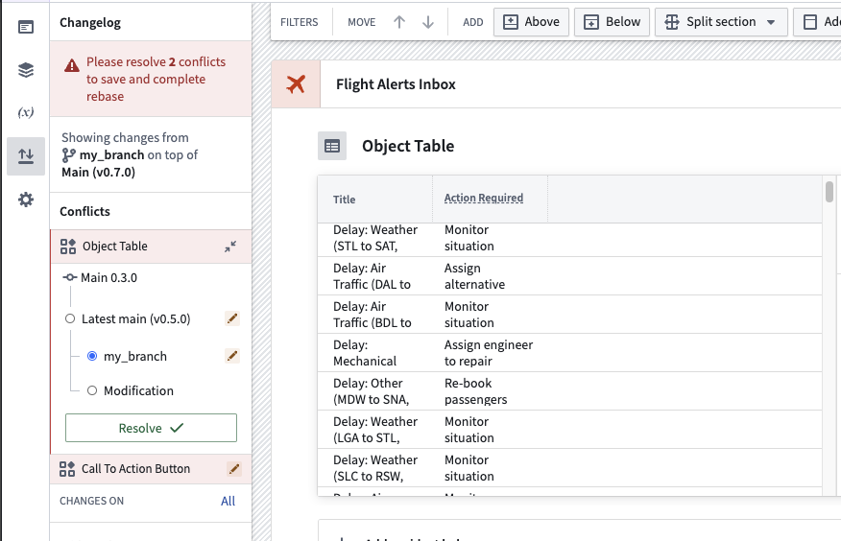
Task: Edit Latest main (v0.5.0) with pencil icon
Action: coord(232,318)
